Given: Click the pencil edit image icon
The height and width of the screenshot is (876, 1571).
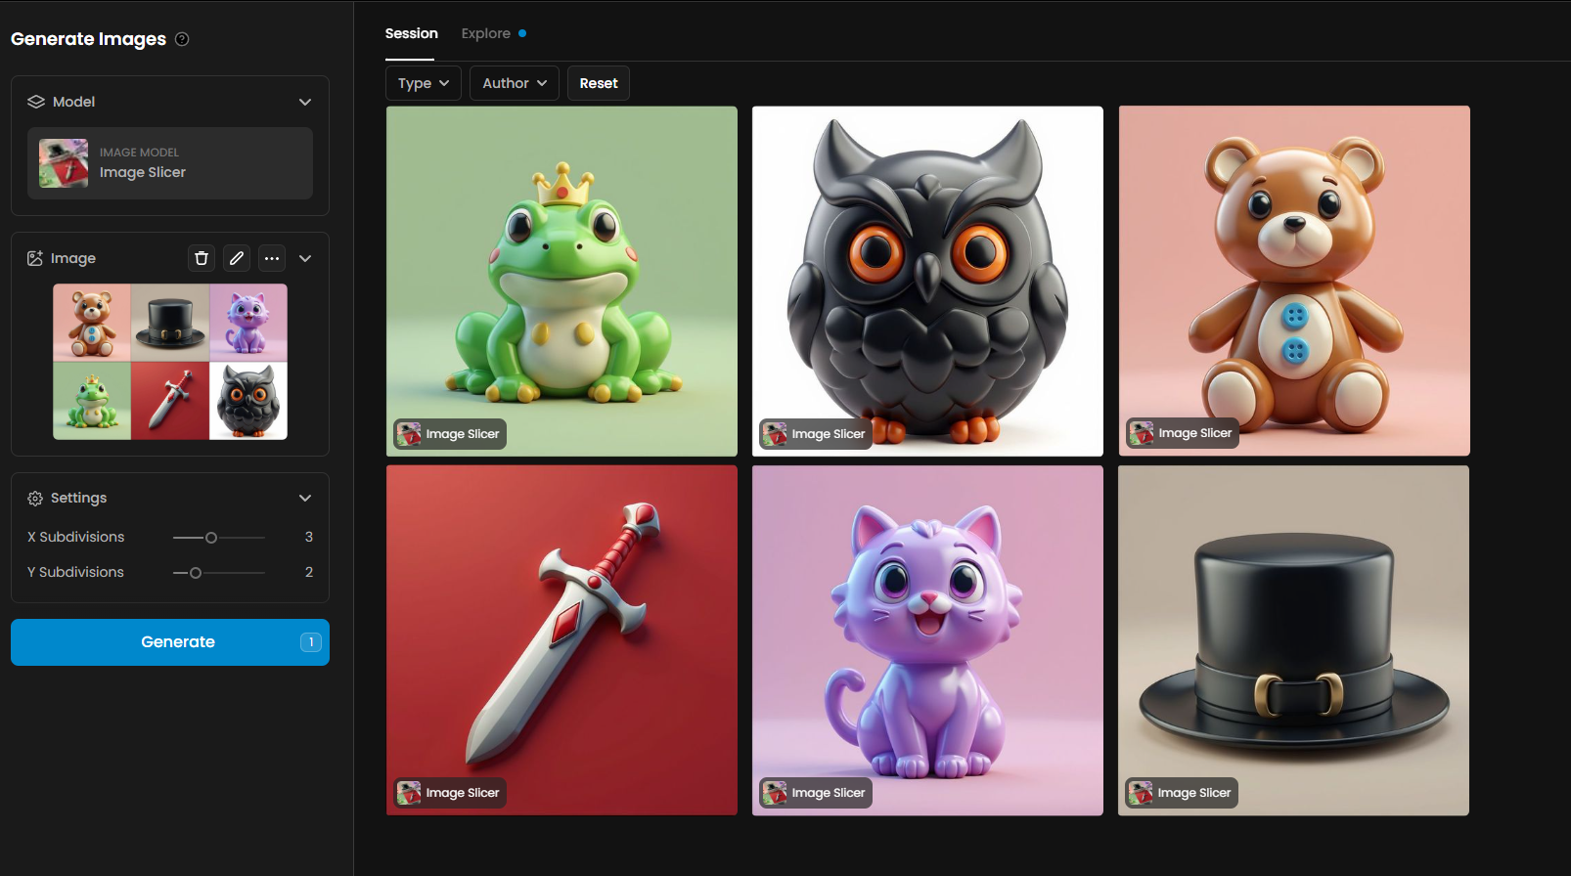Looking at the screenshot, I should pyautogui.click(x=237, y=258).
